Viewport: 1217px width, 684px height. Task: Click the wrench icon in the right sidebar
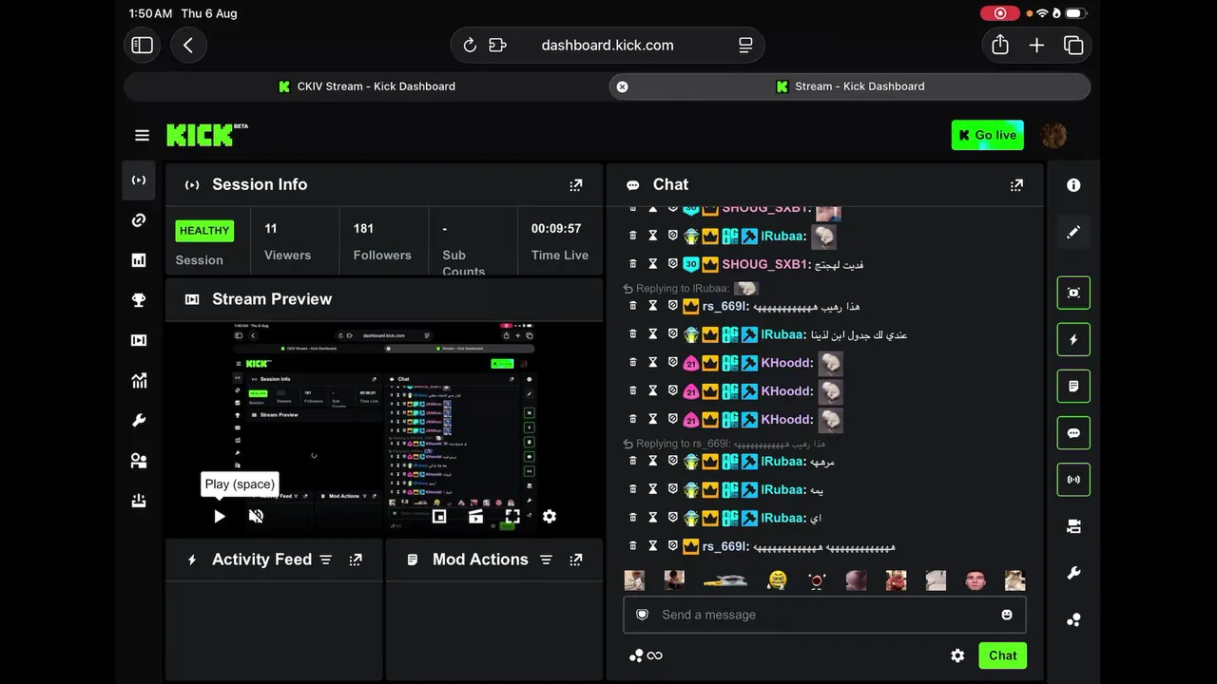(1073, 573)
